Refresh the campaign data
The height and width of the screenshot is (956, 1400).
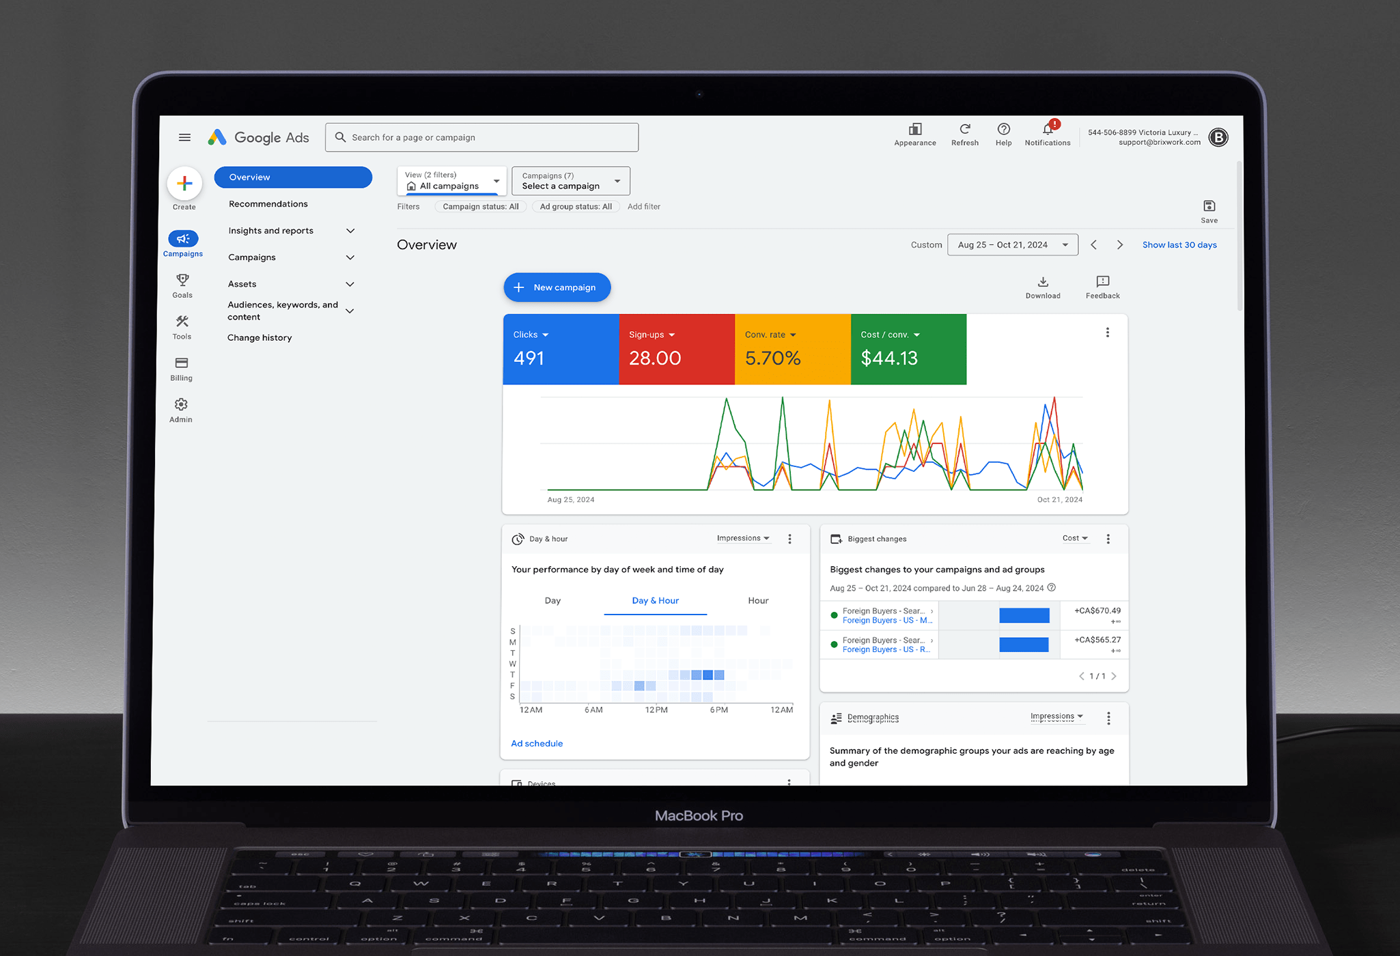[965, 131]
